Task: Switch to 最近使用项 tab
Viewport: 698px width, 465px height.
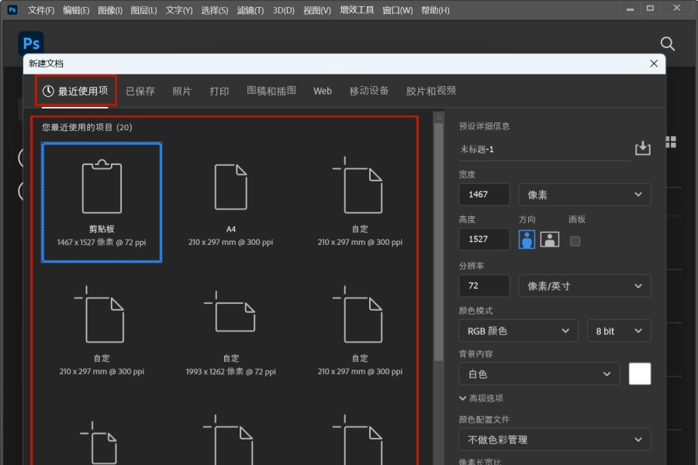Action: [75, 91]
